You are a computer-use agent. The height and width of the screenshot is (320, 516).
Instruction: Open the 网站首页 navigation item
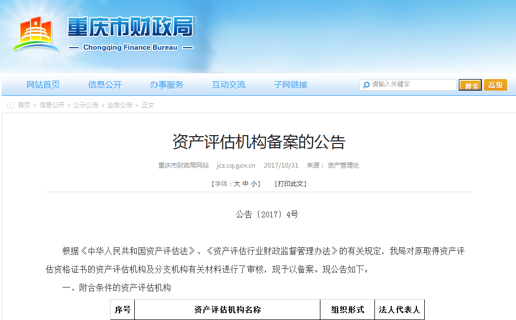tap(43, 85)
